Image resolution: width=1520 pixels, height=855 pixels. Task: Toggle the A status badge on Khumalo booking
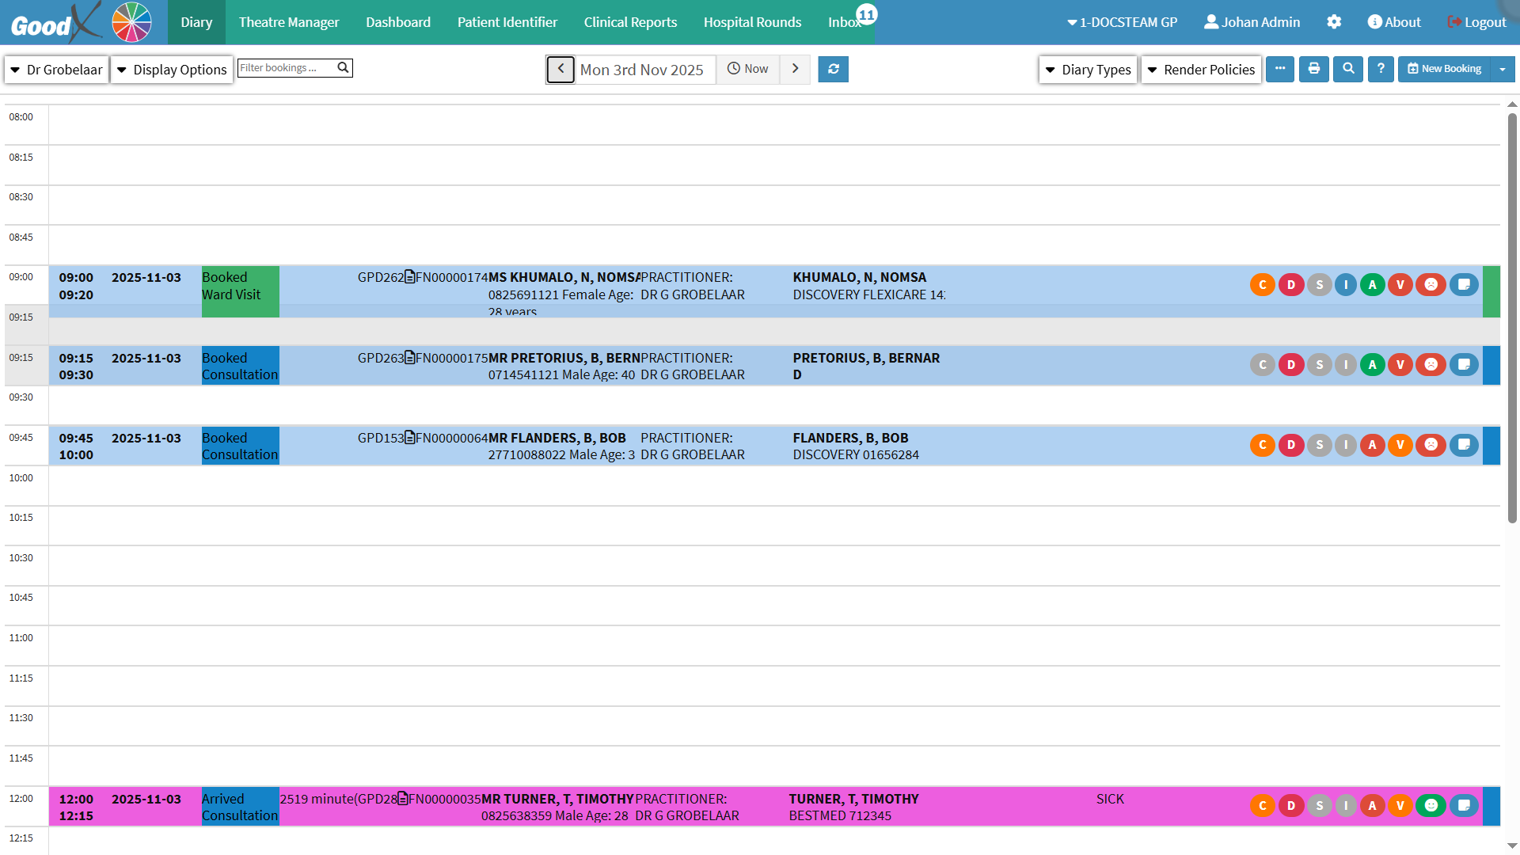point(1372,285)
